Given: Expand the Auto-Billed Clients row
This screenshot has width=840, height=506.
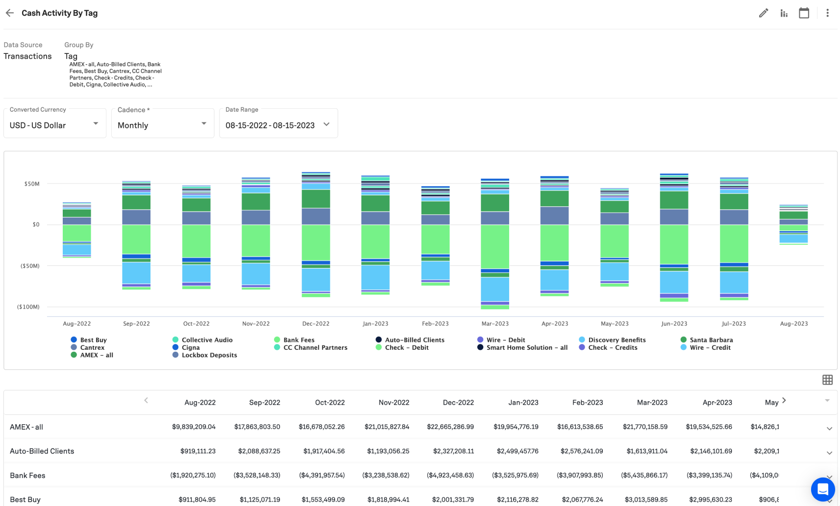Looking at the screenshot, I should coord(829,453).
